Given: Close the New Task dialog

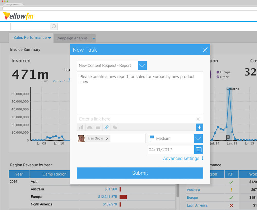Looking at the screenshot, I should point(205,50).
